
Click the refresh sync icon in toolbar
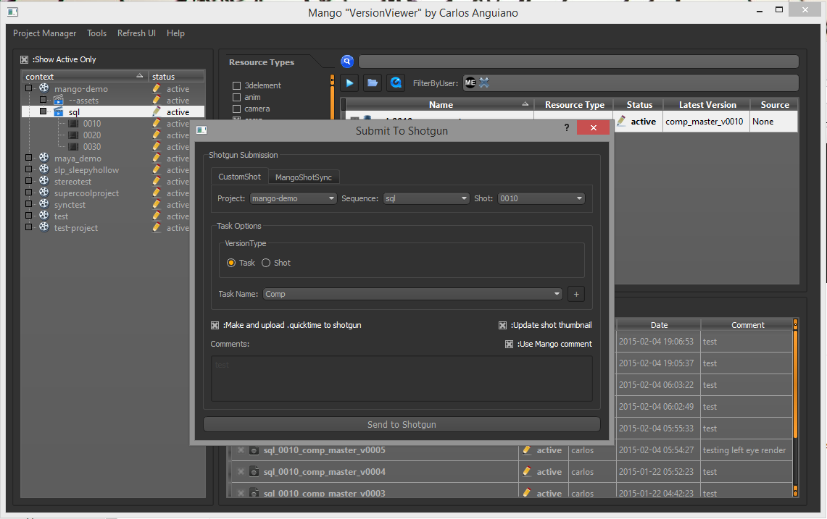[x=396, y=83]
